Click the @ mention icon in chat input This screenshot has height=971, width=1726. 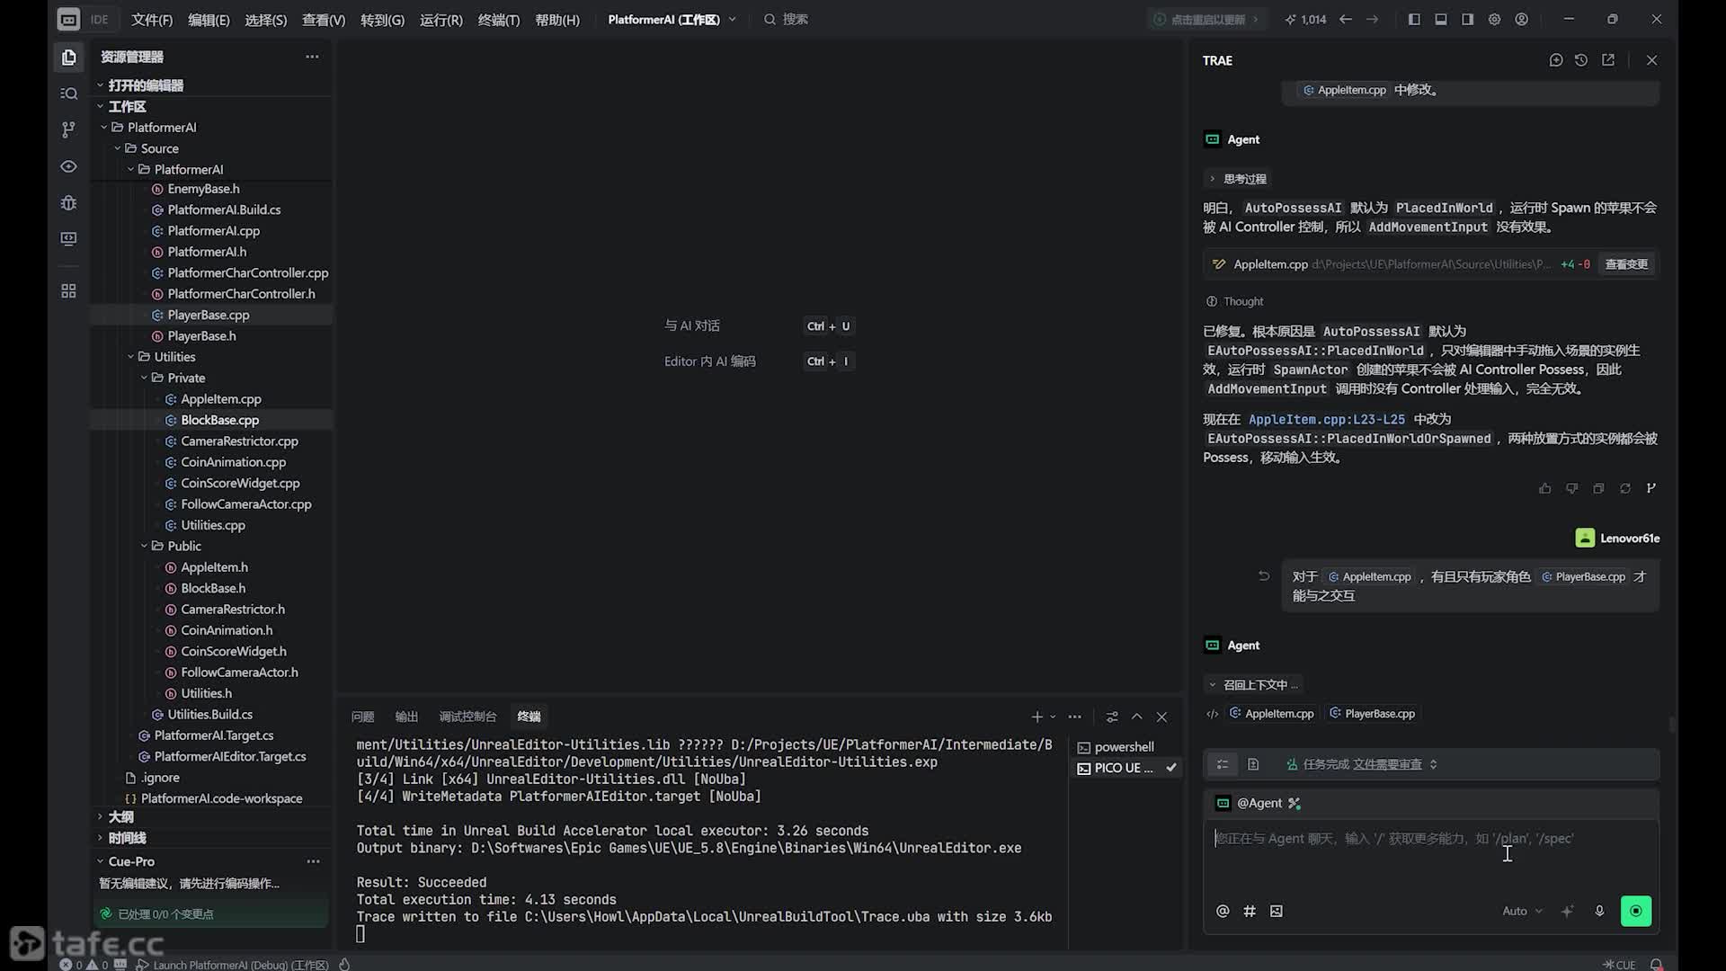1223,911
